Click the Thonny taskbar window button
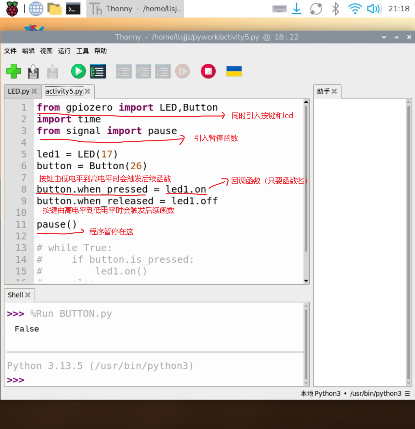The height and width of the screenshot is (429, 415). [135, 9]
